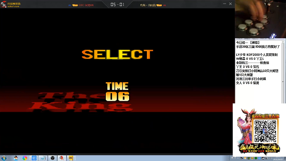Click the network monitor tray icon
This screenshot has height=161, width=286.
click(266, 158)
